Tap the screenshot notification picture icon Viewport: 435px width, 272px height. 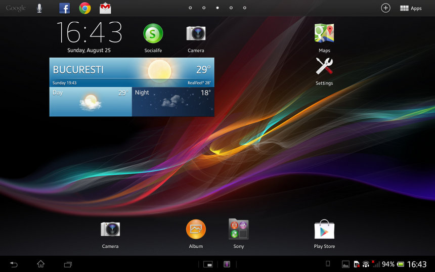(x=345, y=264)
